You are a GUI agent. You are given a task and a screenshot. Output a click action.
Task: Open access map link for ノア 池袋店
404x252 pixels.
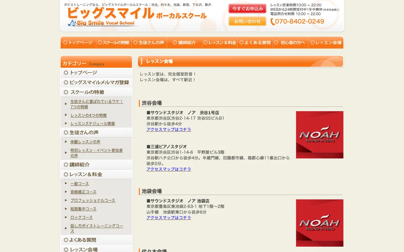pos(169,218)
